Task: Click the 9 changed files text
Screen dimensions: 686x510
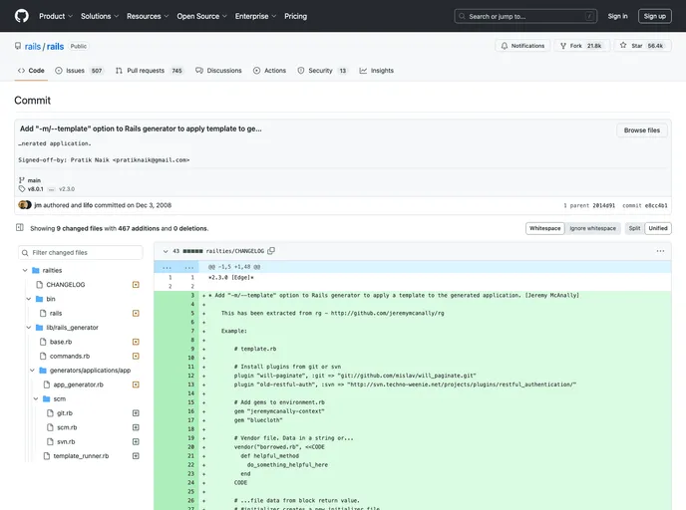Action: pyautogui.click(x=79, y=228)
